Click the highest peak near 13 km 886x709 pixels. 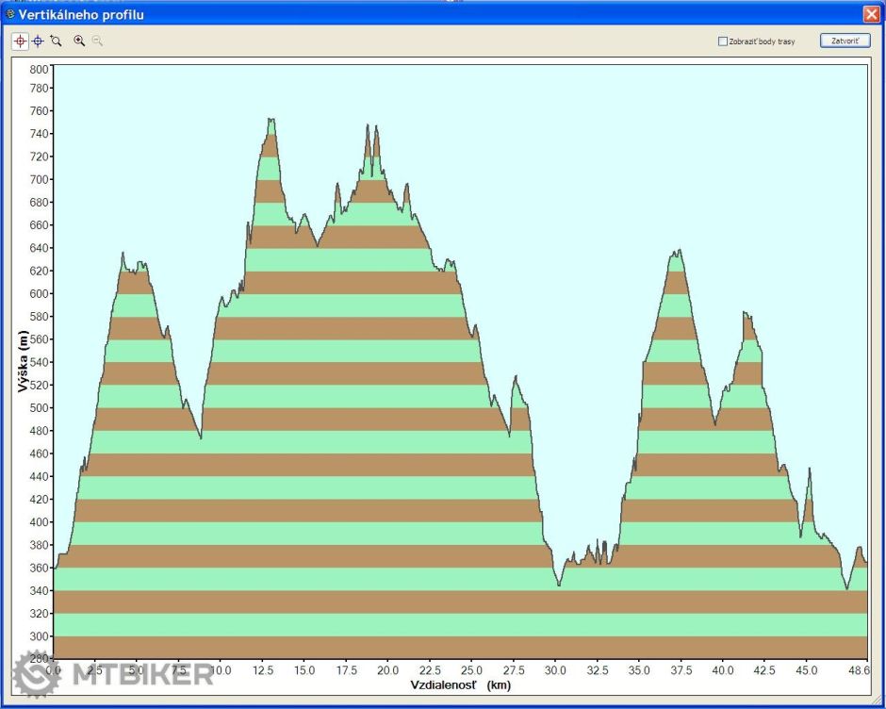point(271,121)
